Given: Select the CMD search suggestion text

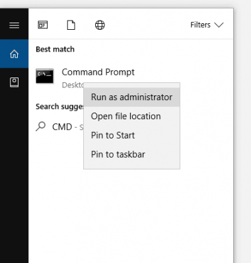Looking at the screenshot, I should point(62,127).
